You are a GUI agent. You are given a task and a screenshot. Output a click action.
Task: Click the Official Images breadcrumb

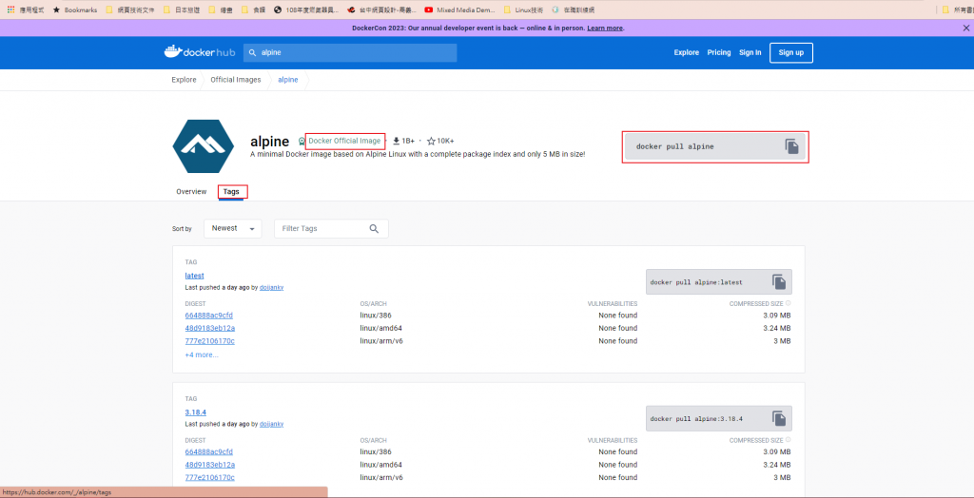coord(236,80)
